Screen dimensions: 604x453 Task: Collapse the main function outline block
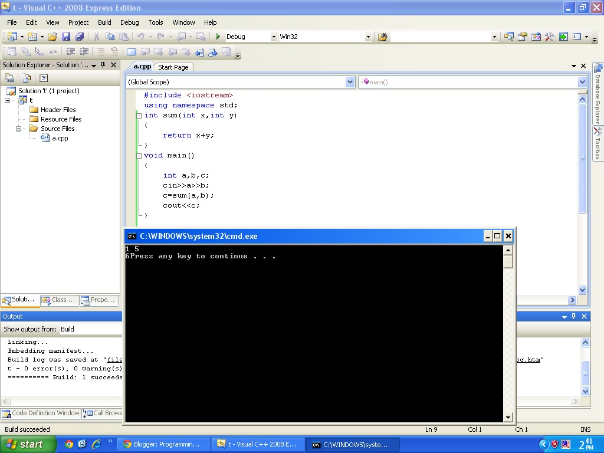click(139, 156)
